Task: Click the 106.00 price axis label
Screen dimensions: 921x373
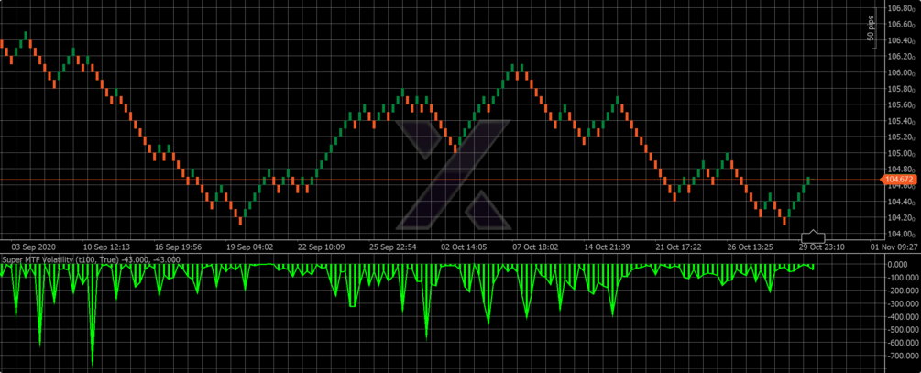Action: [x=902, y=72]
